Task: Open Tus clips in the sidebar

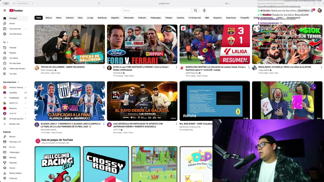Action: pos(15,74)
